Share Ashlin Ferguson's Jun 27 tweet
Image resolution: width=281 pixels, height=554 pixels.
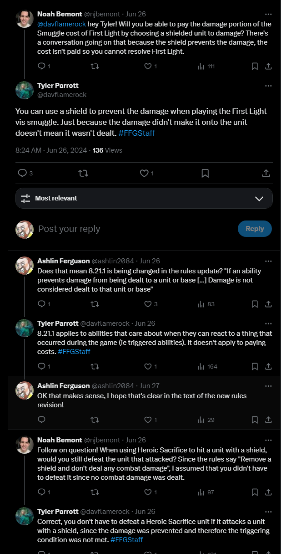click(x=268, y=420)
